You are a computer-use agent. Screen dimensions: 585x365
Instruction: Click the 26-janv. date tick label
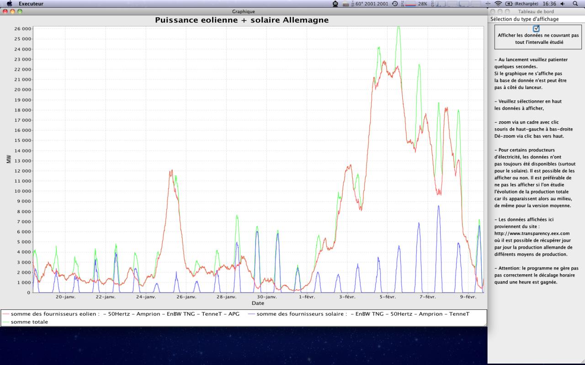[x=186, y=297]
